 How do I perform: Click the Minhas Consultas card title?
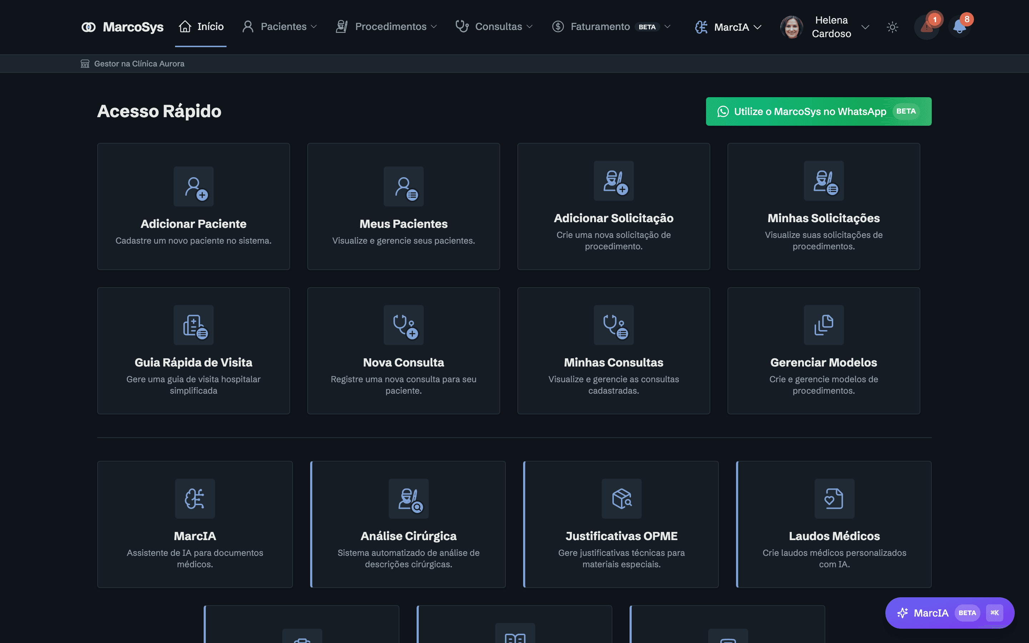point(613,362)
